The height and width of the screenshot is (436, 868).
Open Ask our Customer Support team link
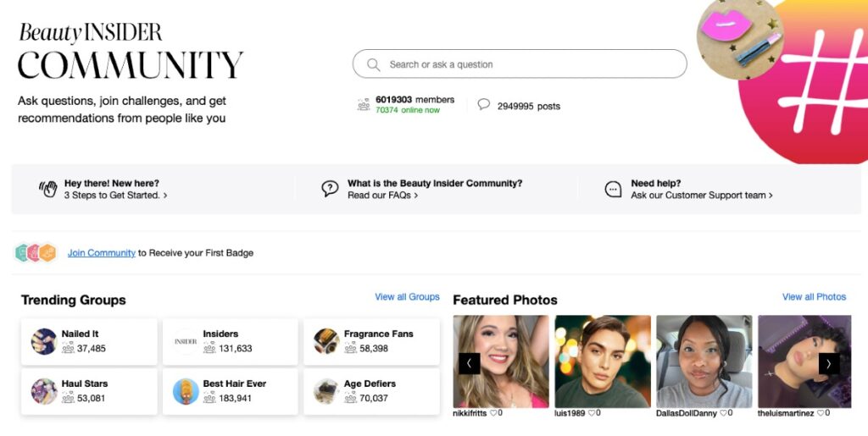pyautogui.click(x=701, y=195)
